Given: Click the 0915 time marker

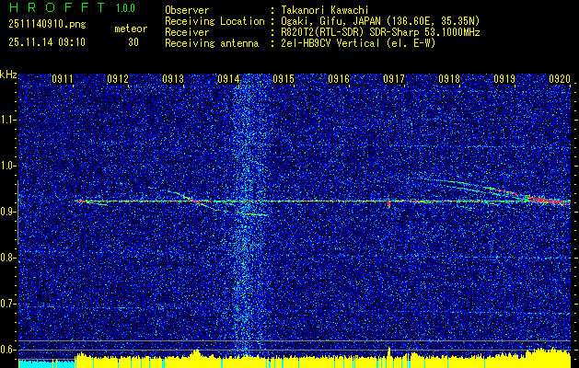Looking at the screenshot, I should (284, 79).
